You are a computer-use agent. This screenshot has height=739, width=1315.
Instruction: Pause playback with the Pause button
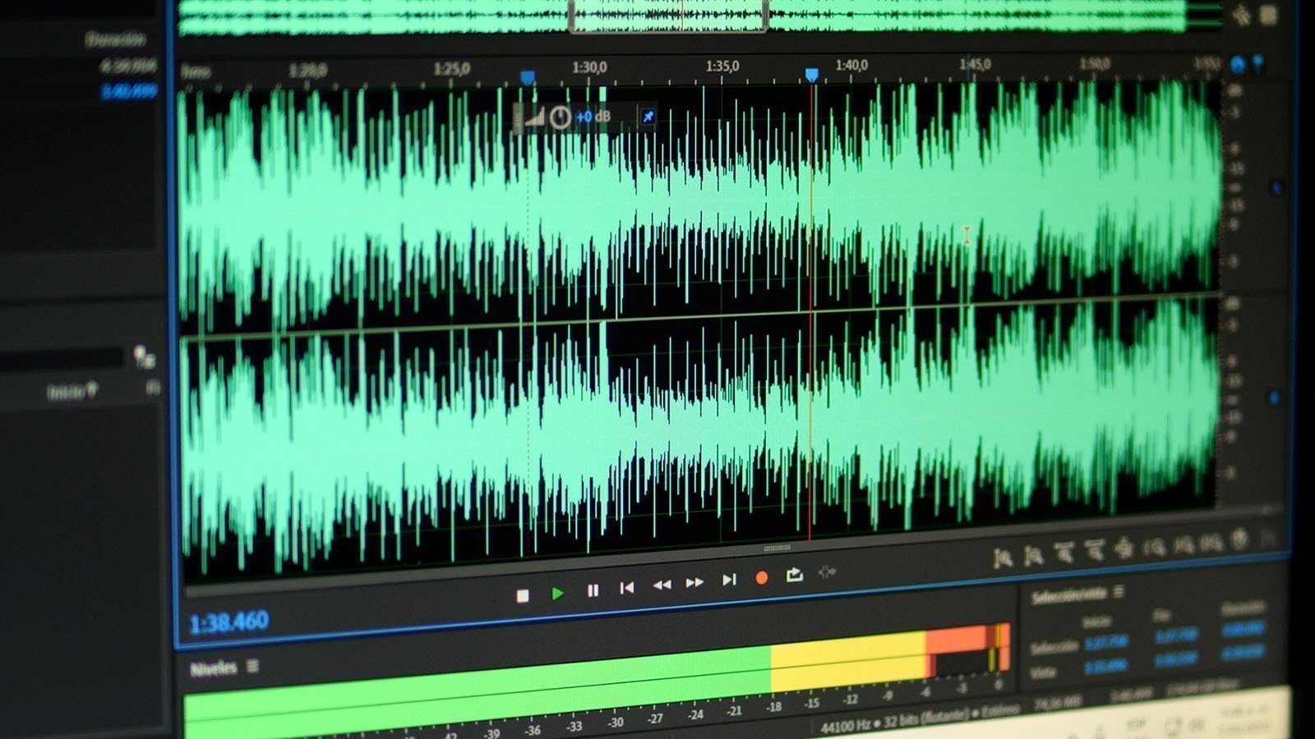pos(593,590)
